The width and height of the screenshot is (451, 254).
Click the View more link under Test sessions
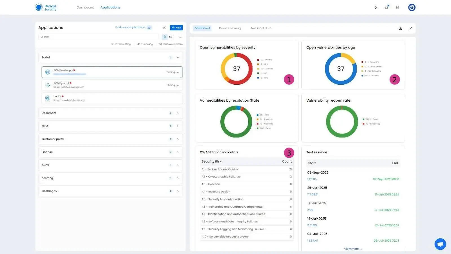[x=353, y=249]
